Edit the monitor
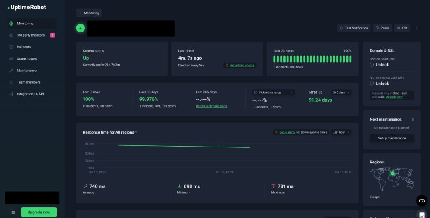This screenshot has height=218, width=430. [x=402, y=28]
